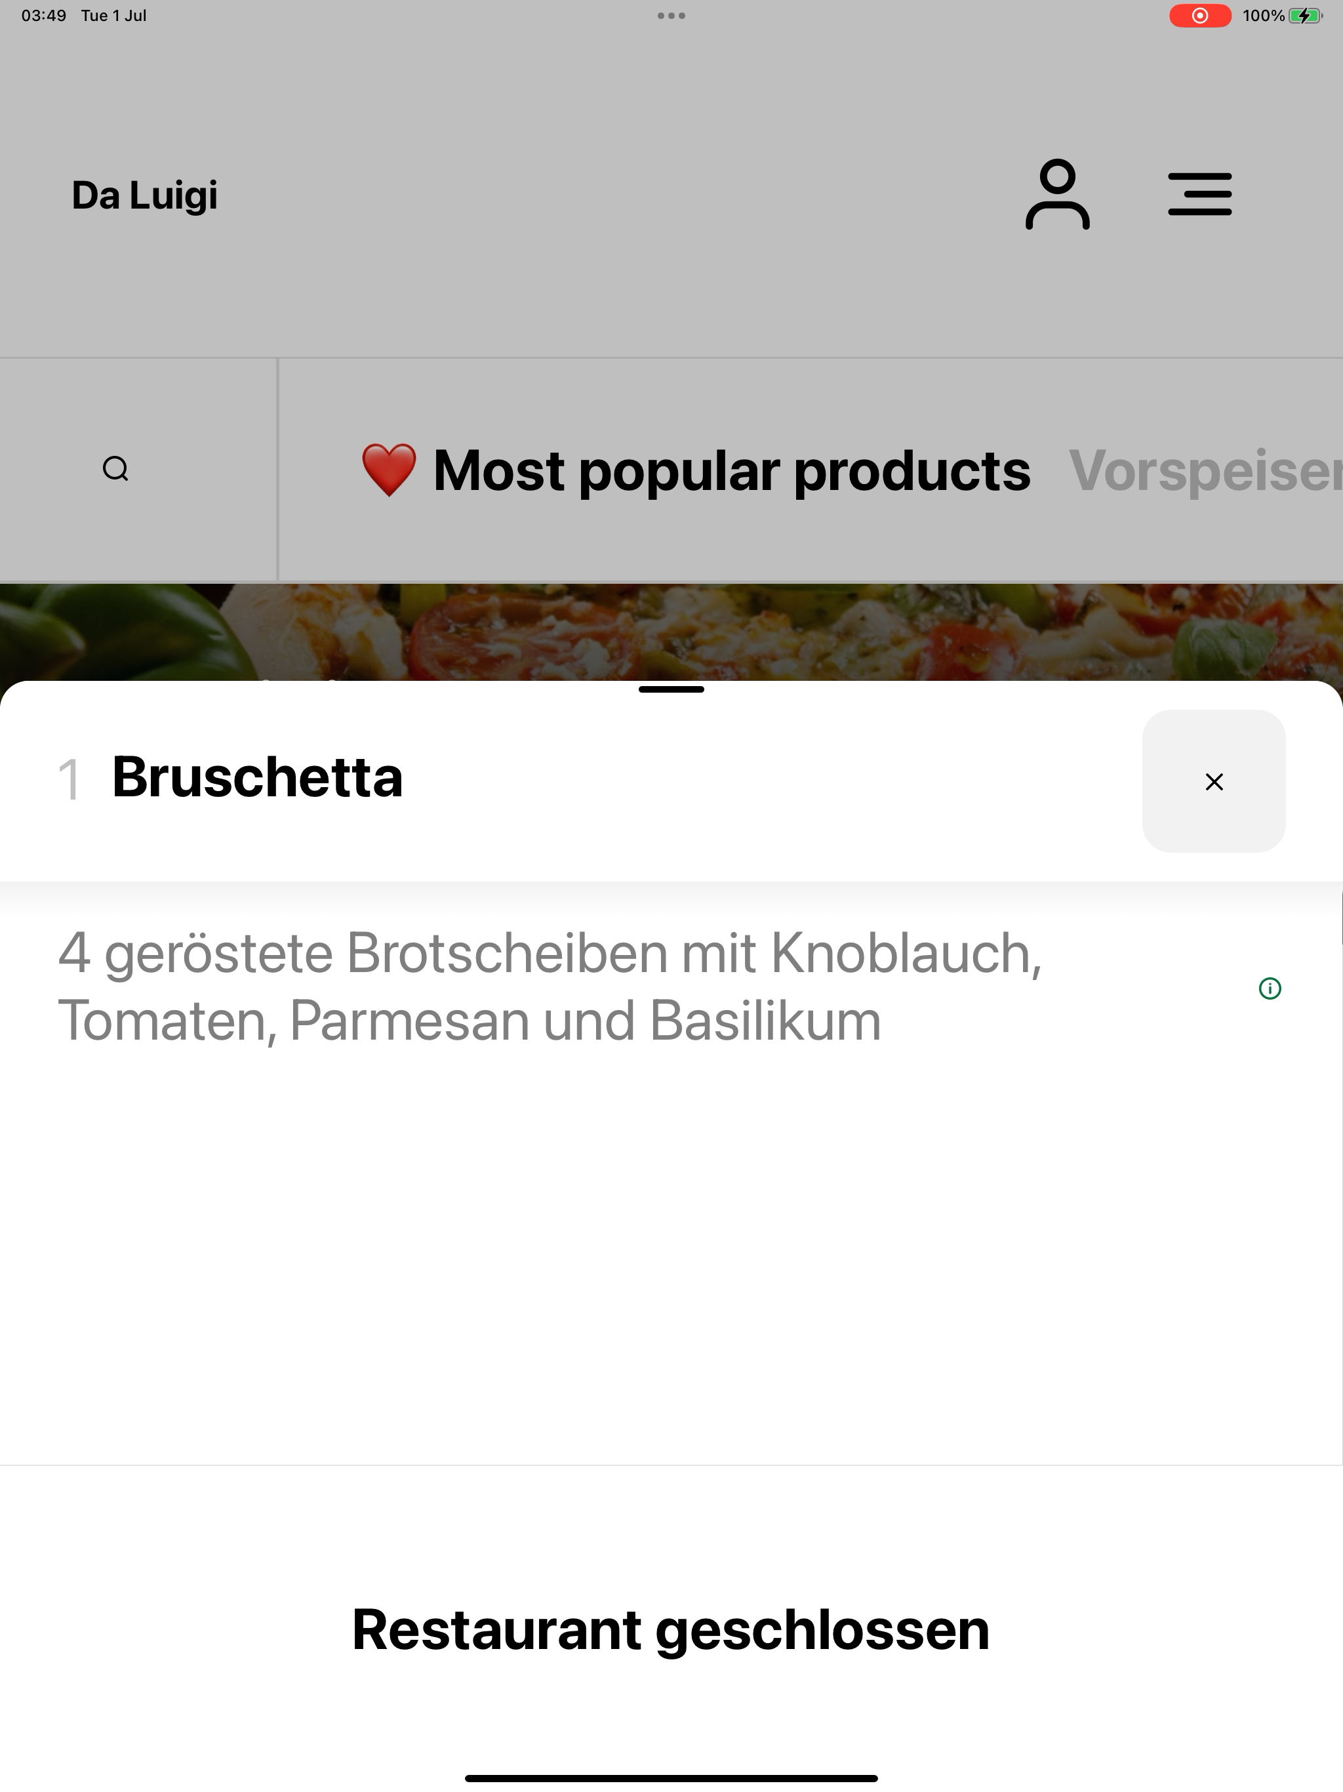The height and width of the screenshot is (1792, 1343).
Task: Close the Bruschetta detail sheet
Action: coord(1213,781)
